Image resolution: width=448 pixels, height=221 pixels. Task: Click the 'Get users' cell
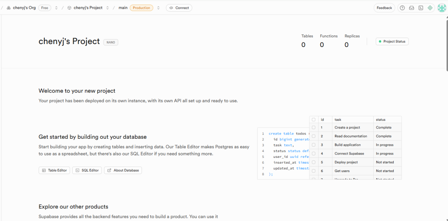(353, 171)
